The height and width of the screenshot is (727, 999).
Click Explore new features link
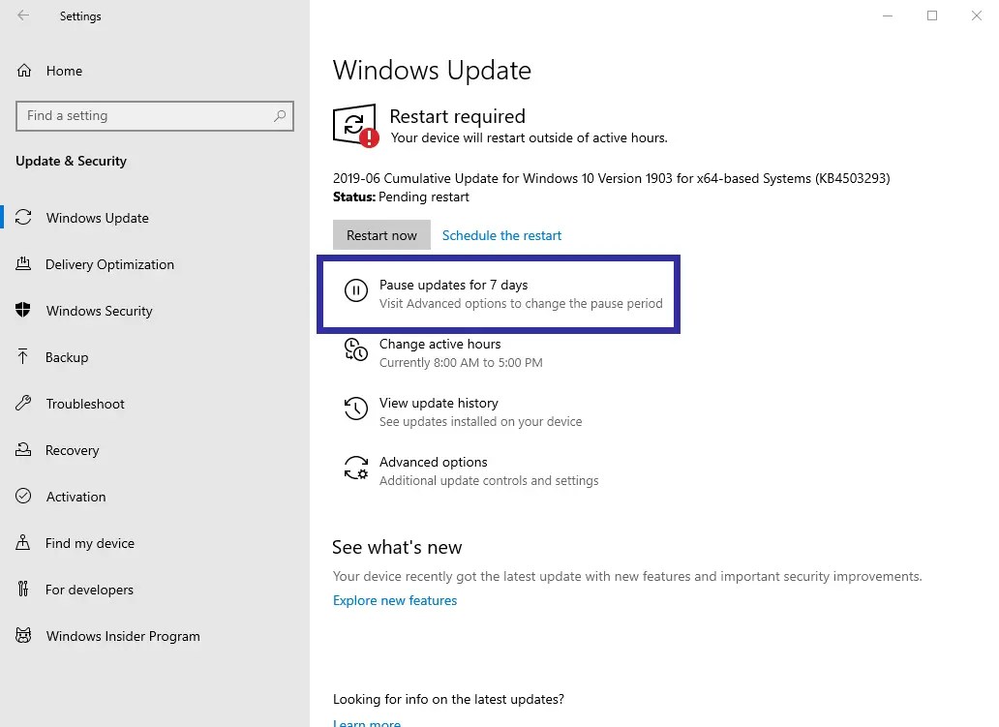click(x=395, y=601)
